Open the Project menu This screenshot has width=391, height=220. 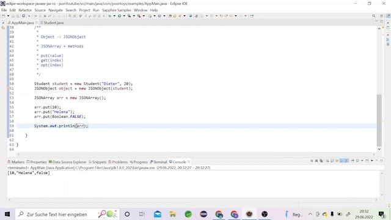coord(84,10)
